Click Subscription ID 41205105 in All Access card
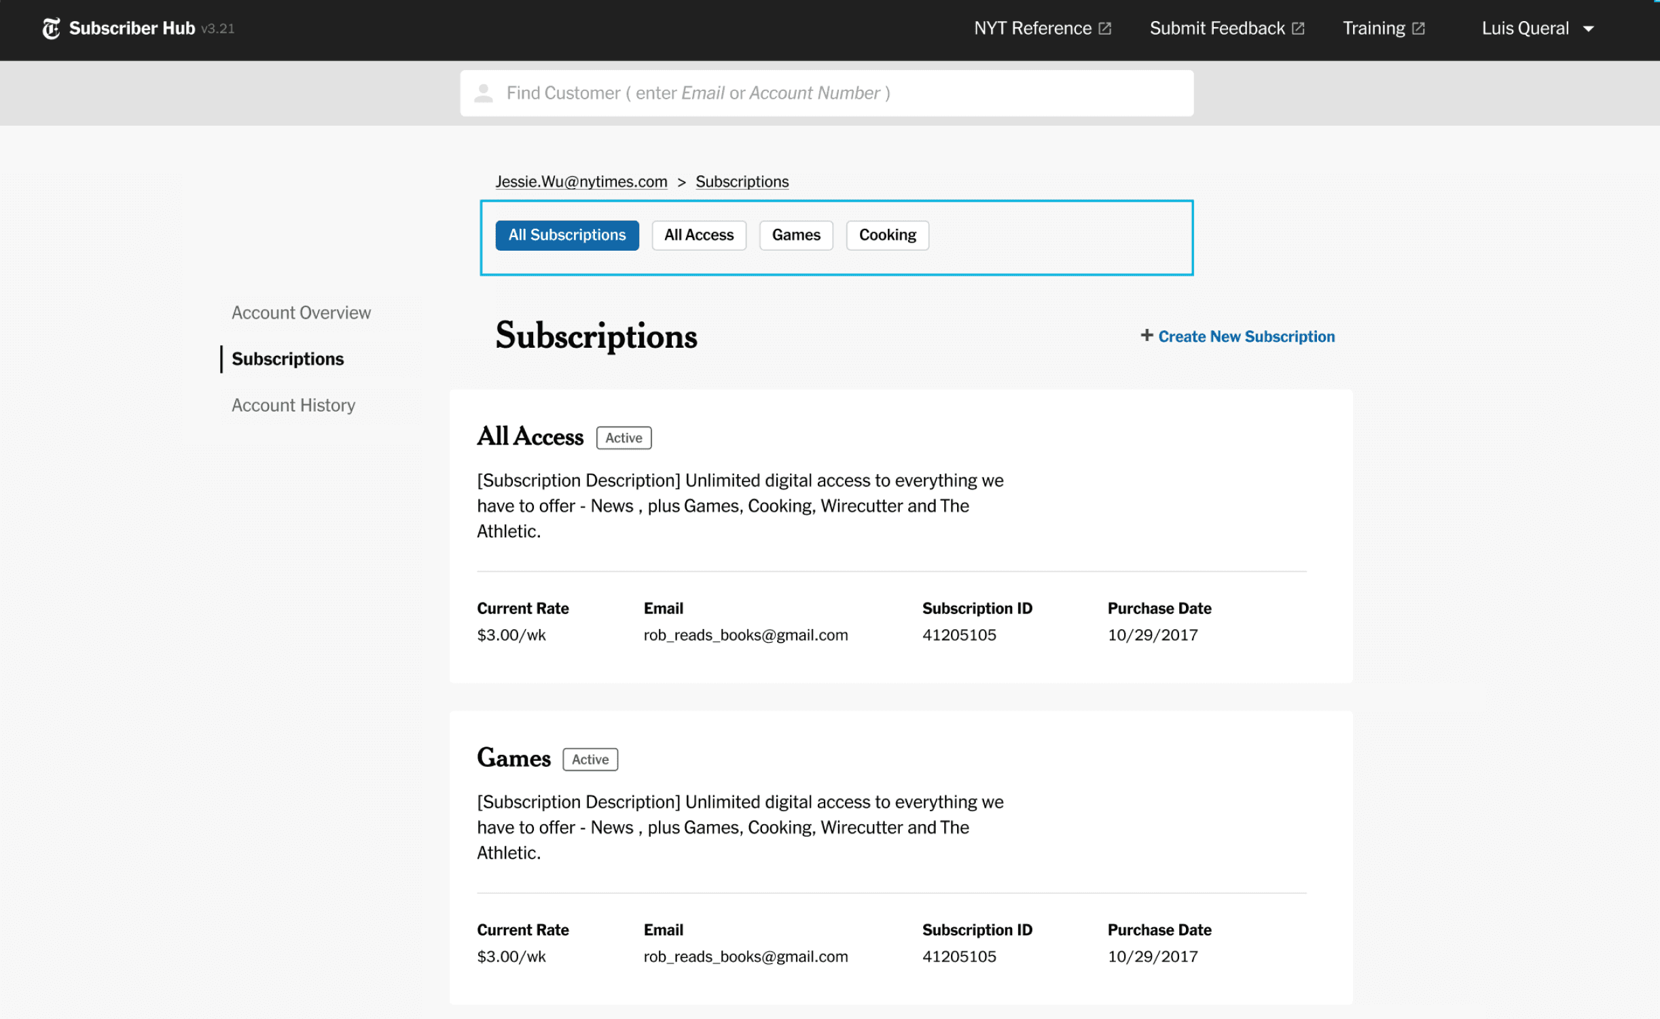The width and height of the screenshot is (1660, 1019). [x=959, y=635]
